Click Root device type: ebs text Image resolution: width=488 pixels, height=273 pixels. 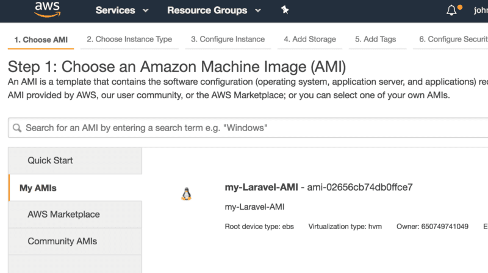[259, 227]
